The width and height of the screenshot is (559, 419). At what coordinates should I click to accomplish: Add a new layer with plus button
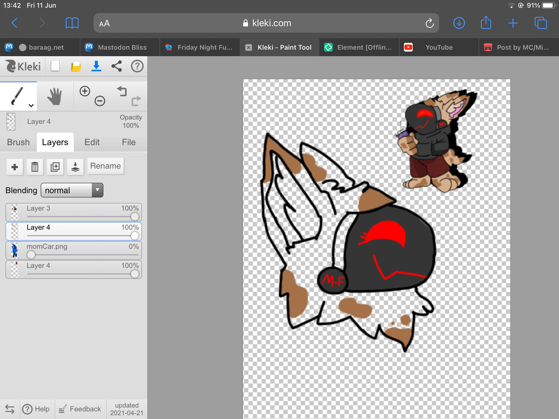(x=15, y=167)
